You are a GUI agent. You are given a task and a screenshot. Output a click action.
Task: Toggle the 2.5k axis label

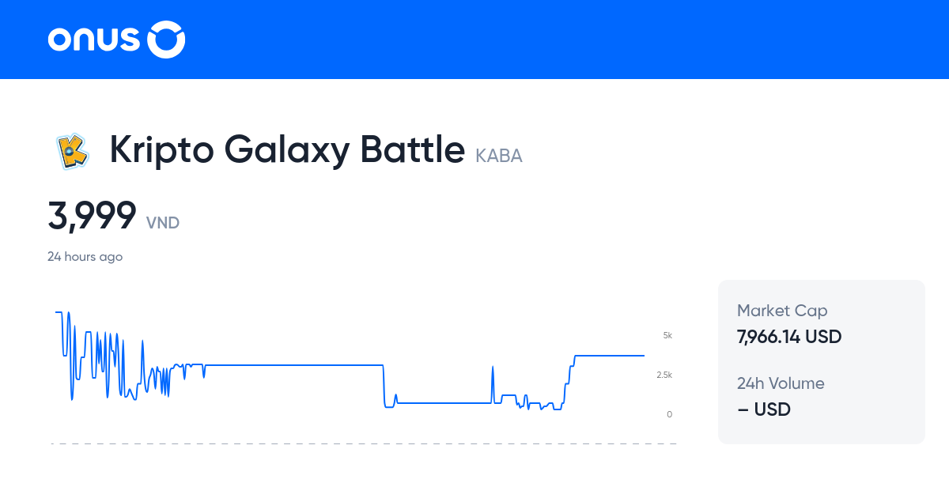pos(665,375)
